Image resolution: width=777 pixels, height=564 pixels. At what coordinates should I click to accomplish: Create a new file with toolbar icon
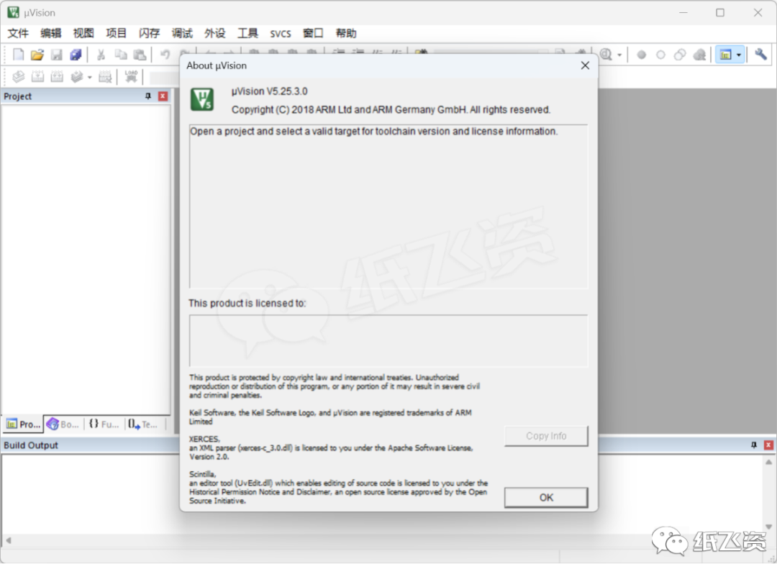click(18, 55)
